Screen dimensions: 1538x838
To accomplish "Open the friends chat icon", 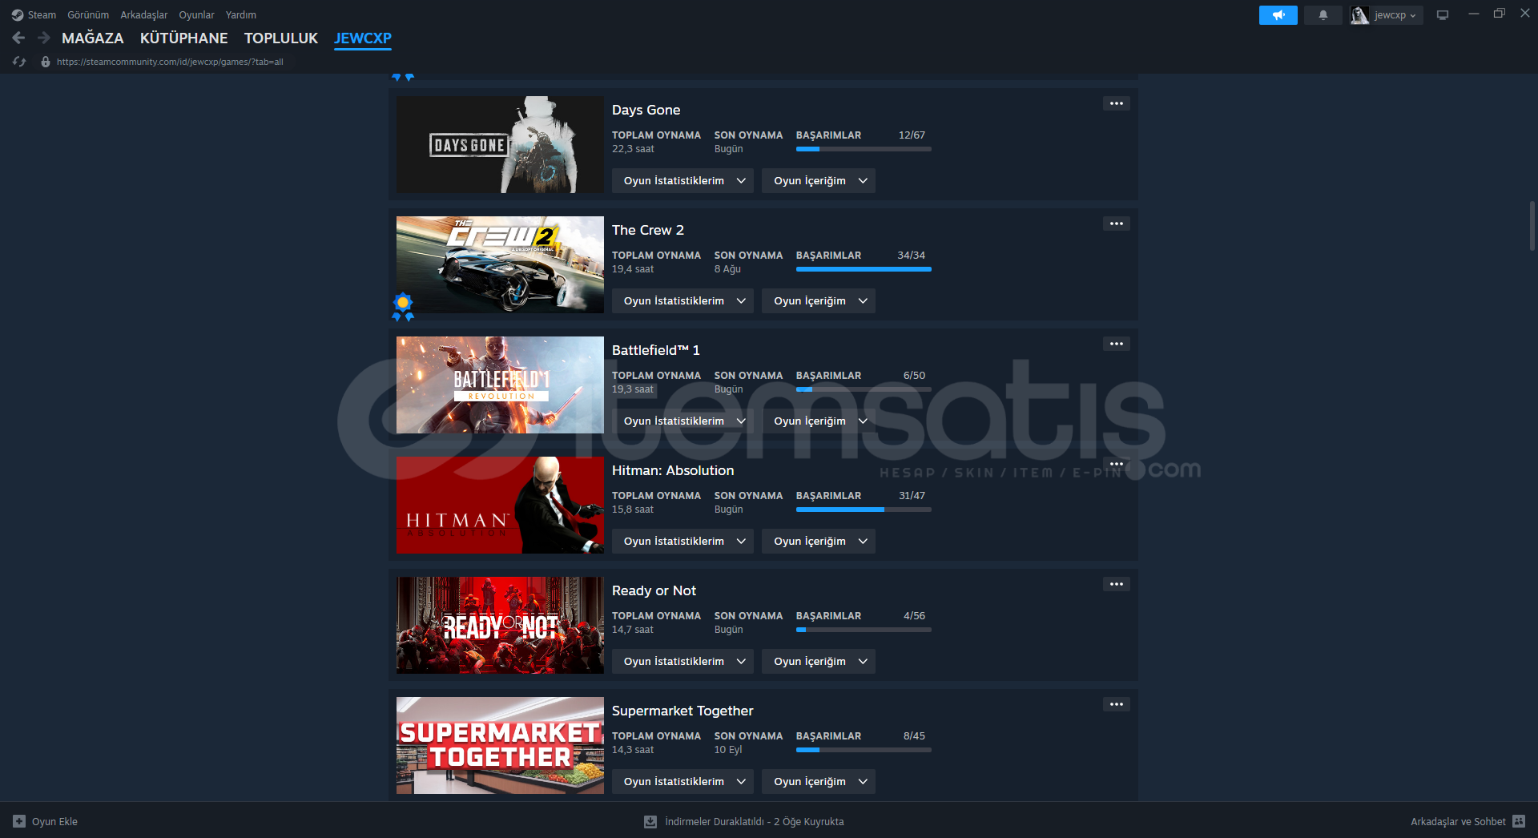I will [x=1519, y=821].
